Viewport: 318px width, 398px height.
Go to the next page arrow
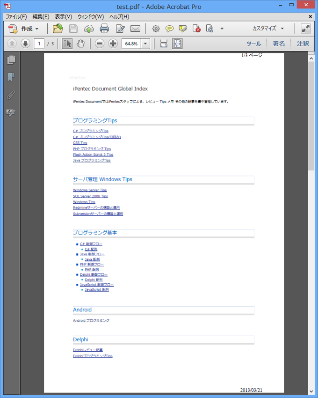pyautogui.click(x=25, y=44)
